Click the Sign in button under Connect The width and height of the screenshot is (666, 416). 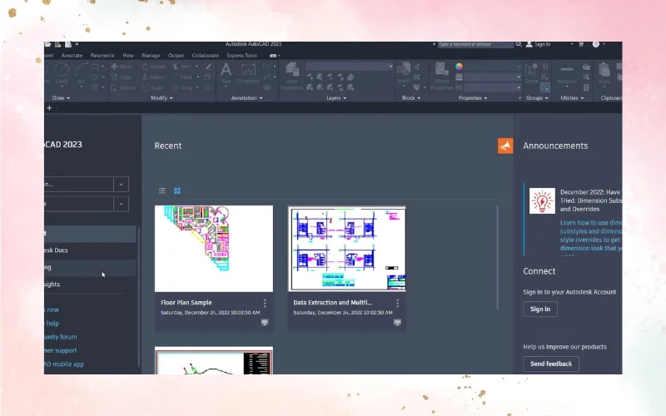[540, 309]
